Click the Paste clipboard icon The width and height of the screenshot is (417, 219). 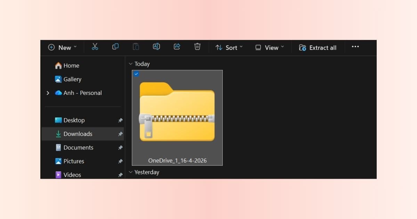(136, 47)
